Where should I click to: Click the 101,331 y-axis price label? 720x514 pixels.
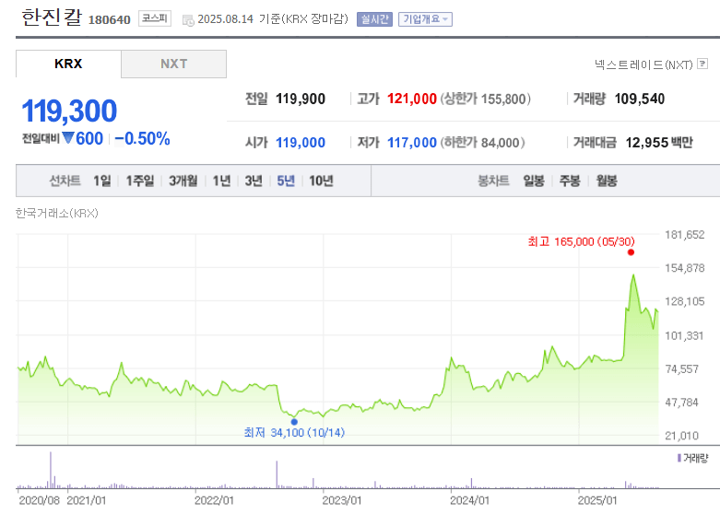pyautogui.click(x=684, y=336)
